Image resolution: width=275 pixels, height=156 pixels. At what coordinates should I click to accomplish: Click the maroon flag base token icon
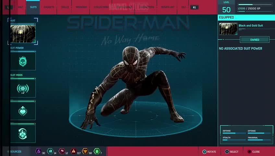[x=62, y=151]
